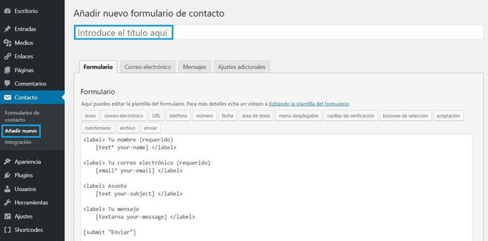Click the [text your-subject] code line
The width and height of the screenshot is (488, 241).
coord(139,194)
